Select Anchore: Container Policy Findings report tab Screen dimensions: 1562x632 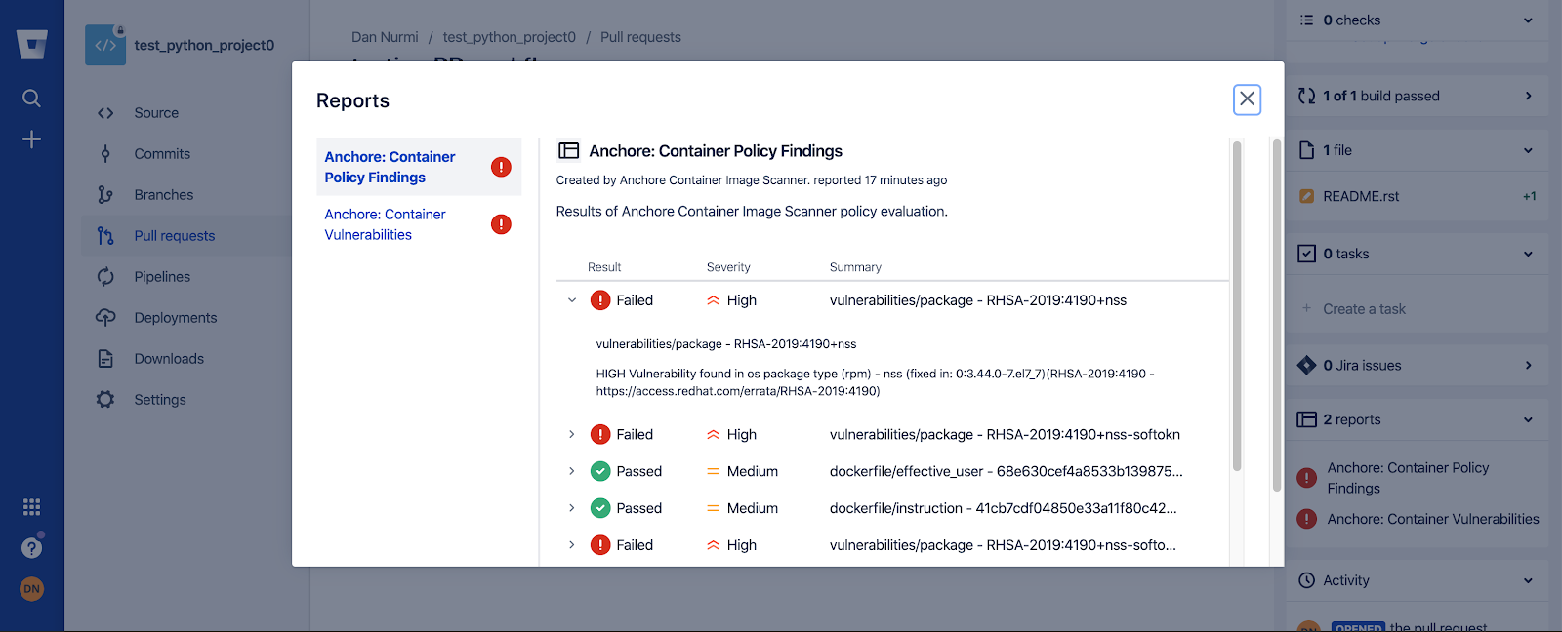[419, 167]
